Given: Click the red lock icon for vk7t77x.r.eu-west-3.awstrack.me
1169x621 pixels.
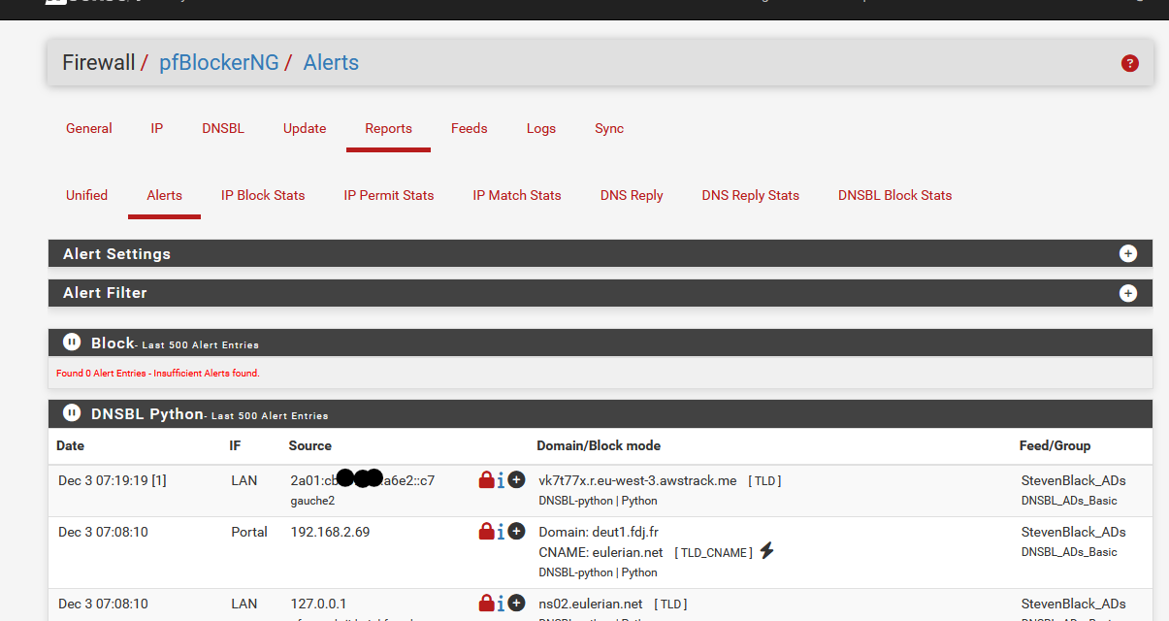Looking at the screenshot, I should (x=486, y=479).
